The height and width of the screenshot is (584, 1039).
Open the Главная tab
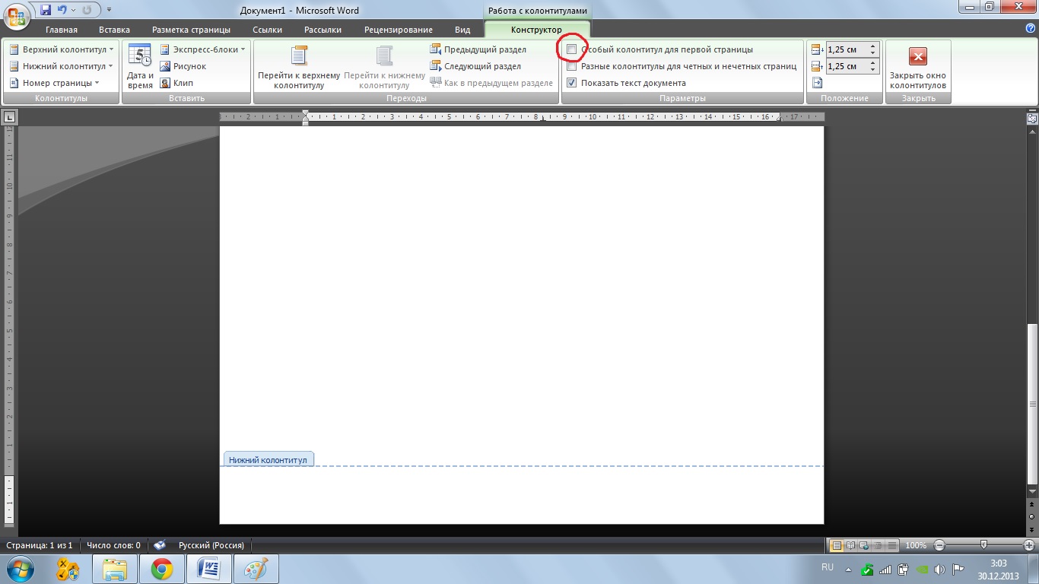coord(62,30)
